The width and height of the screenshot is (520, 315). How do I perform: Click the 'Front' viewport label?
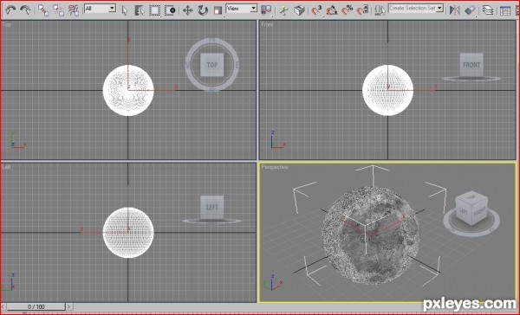point(267,24)
